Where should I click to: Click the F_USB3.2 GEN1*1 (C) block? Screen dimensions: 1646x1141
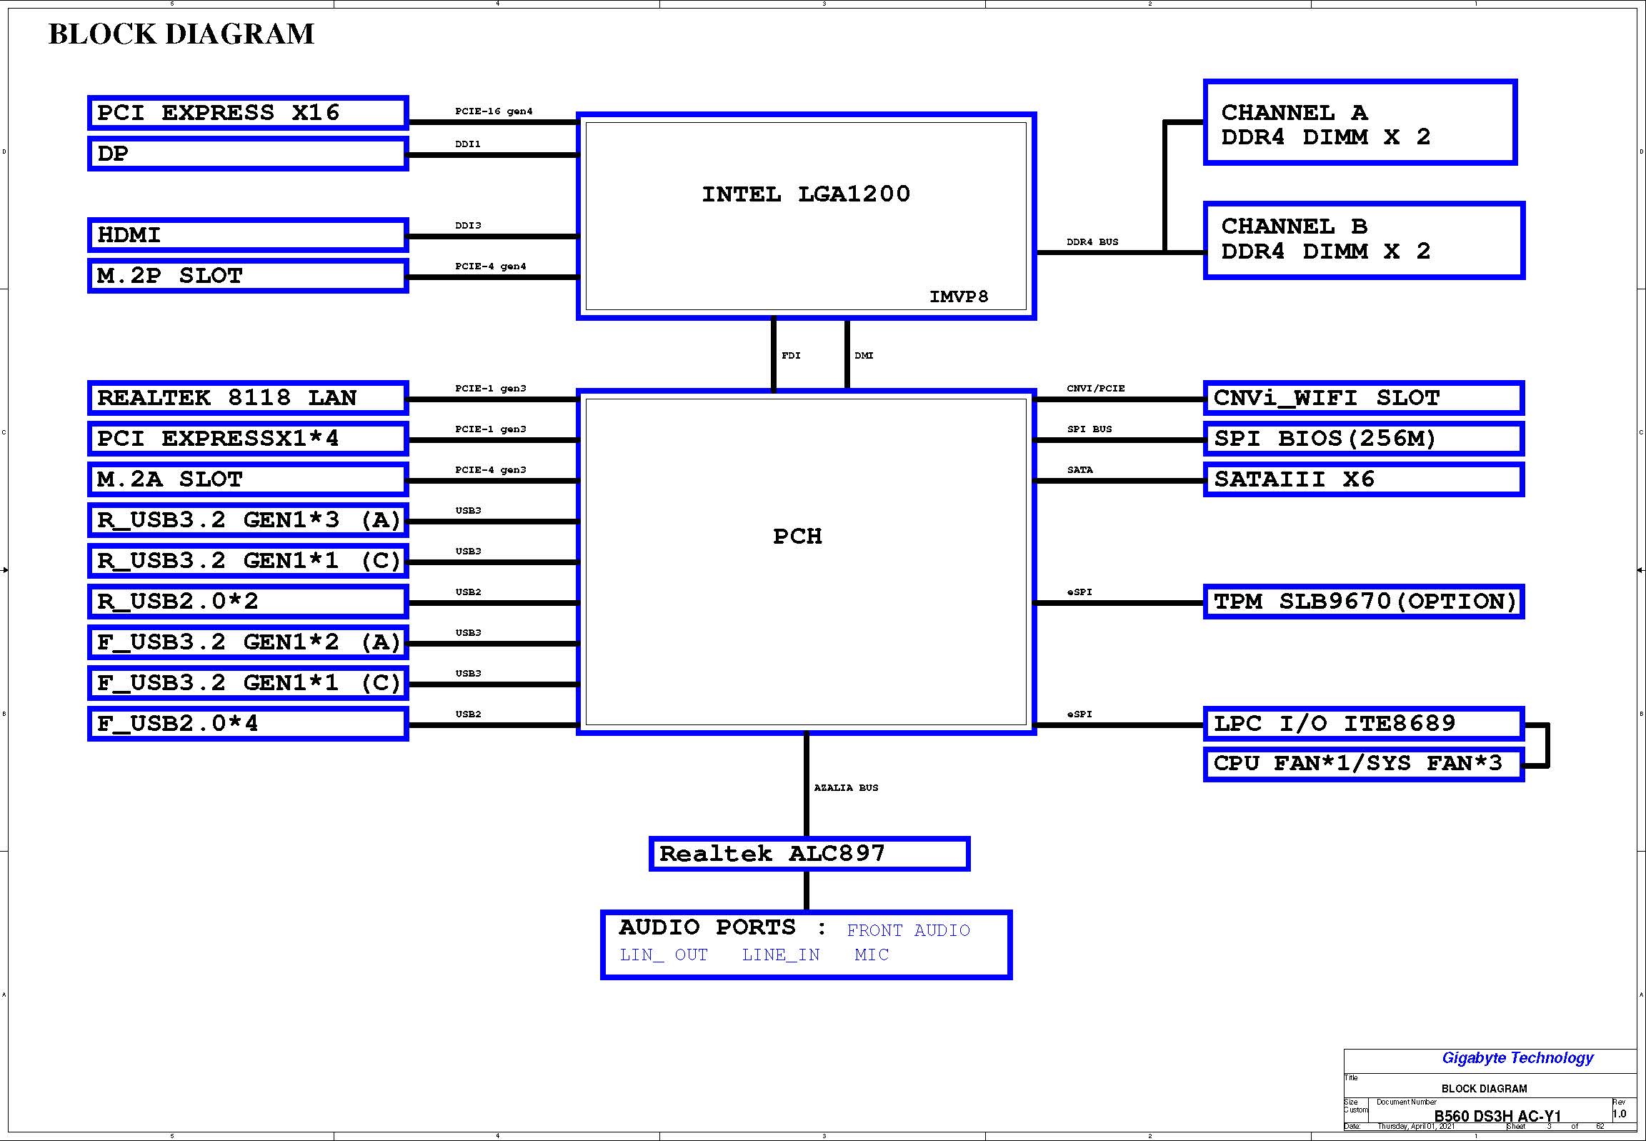(248, 684)
